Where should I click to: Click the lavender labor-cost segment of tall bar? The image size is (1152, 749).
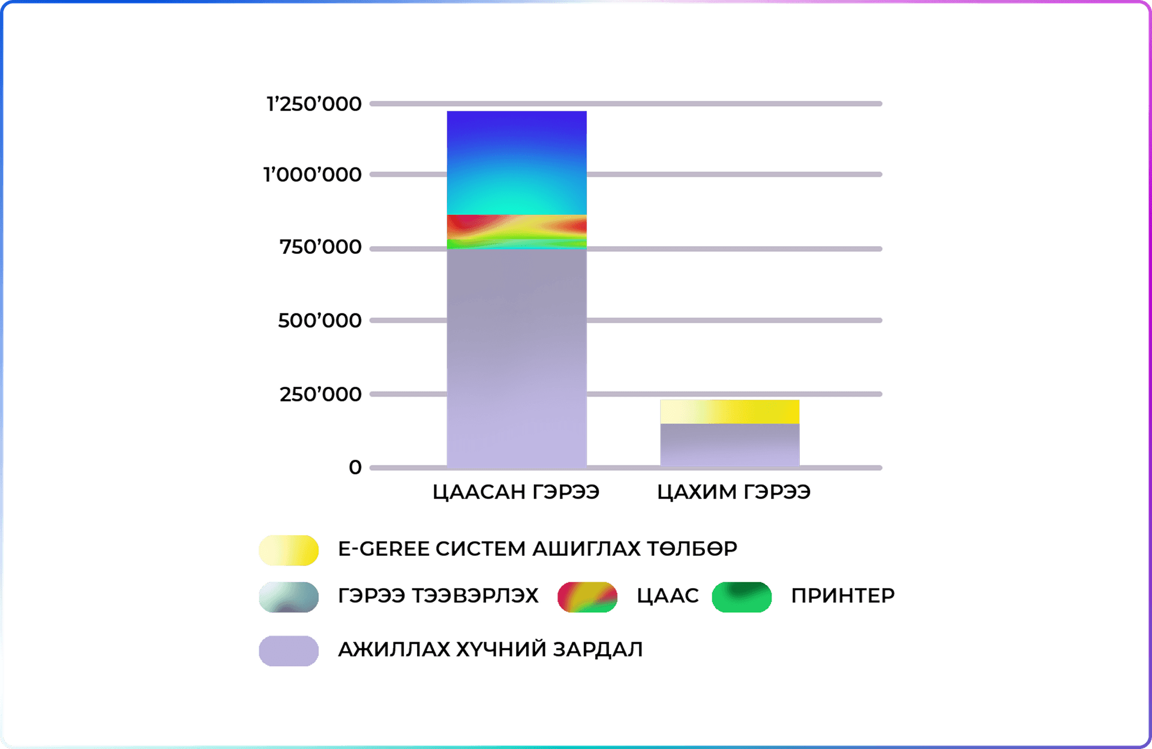point(517,360)
